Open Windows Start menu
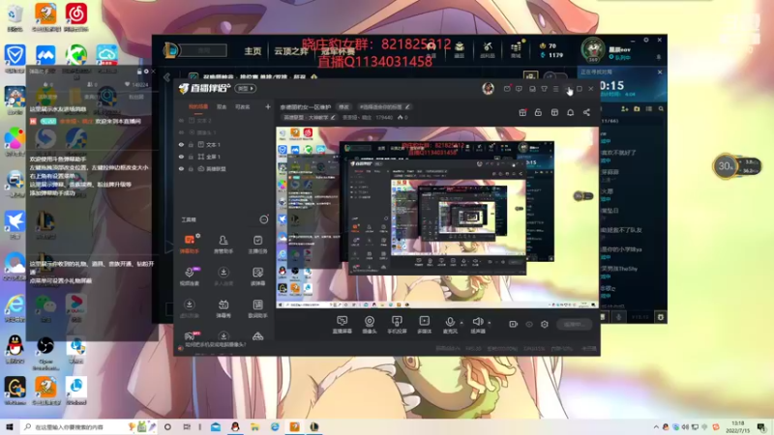Image resolution: width=774 pixels, height=435 pixels. point(9,426)
